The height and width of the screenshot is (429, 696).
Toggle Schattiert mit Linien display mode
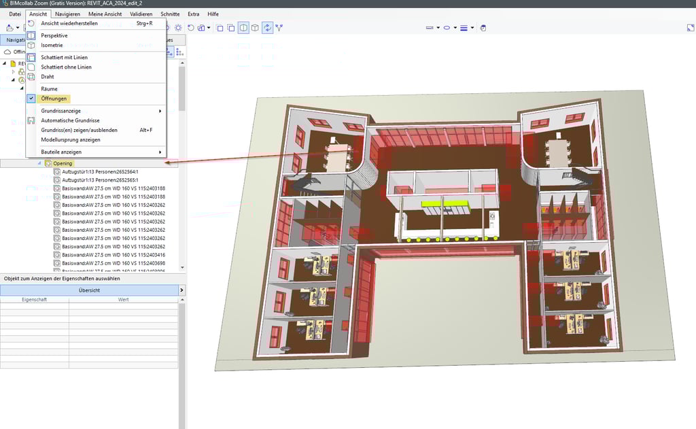tap(64, 57)
